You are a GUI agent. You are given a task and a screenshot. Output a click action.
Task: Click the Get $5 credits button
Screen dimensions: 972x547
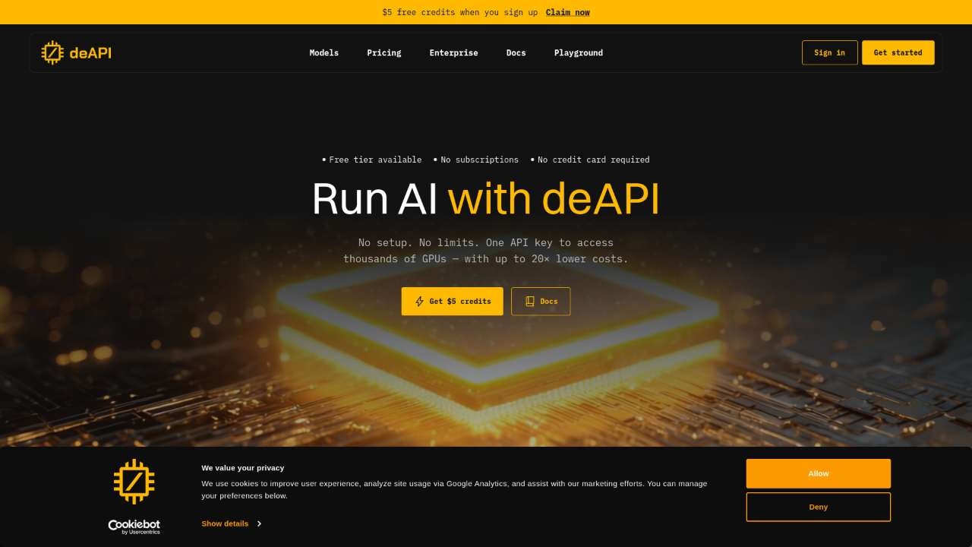[453, 302]
